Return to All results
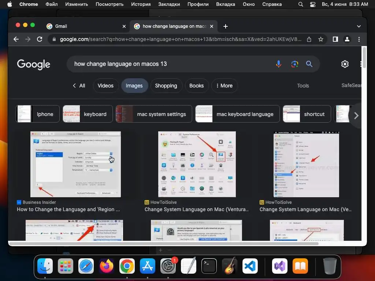This screenshot has height=281, width=375. pyautogui.click(x=79, y=86)
